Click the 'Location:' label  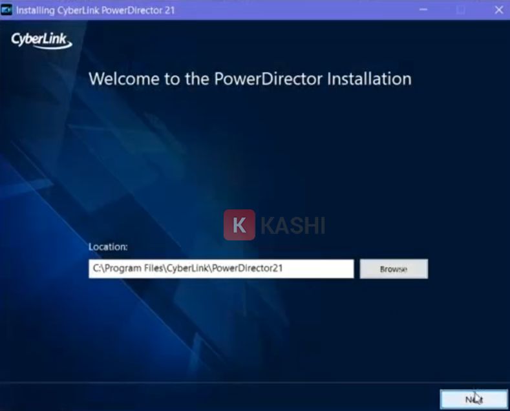coord(108,247)
